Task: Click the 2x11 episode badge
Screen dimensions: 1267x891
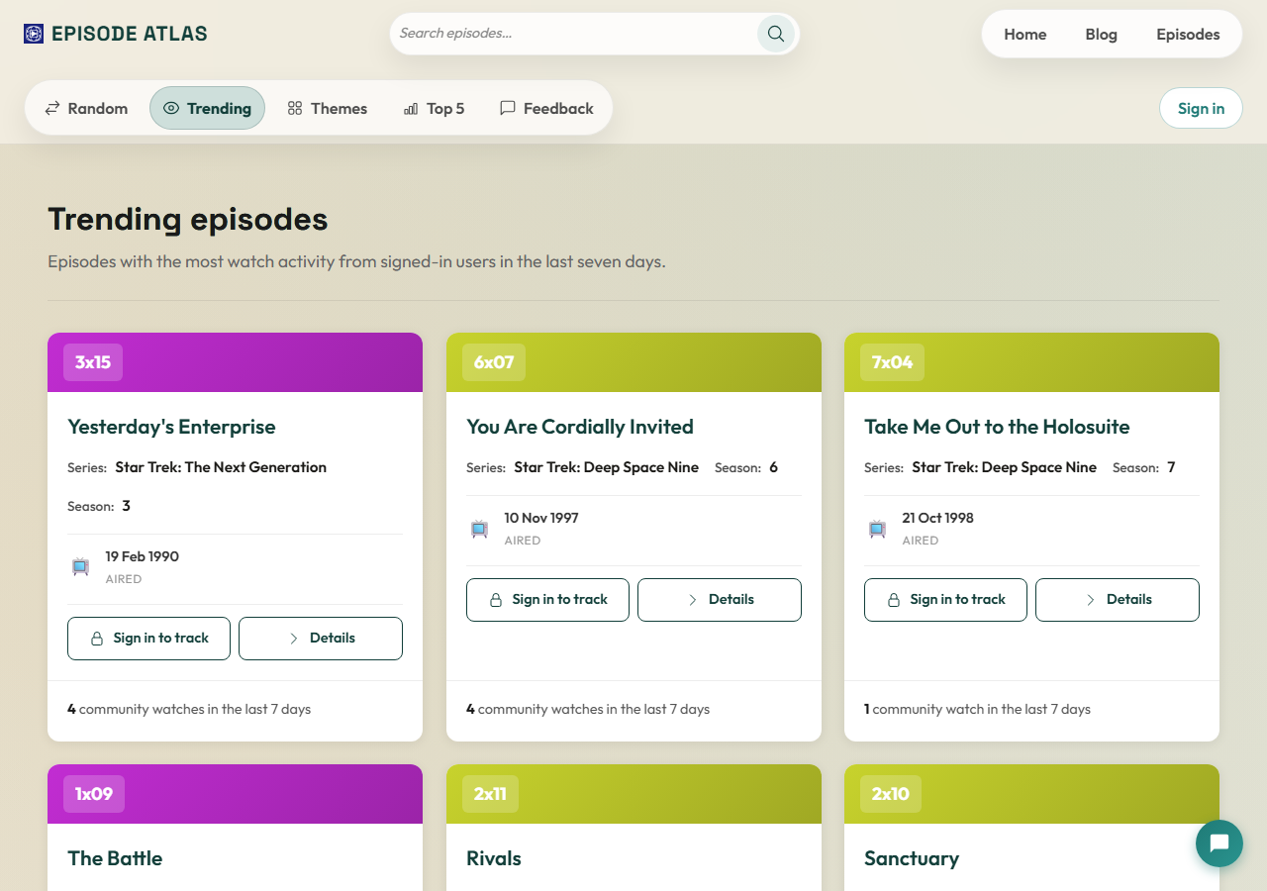Action: coord(490,794)
